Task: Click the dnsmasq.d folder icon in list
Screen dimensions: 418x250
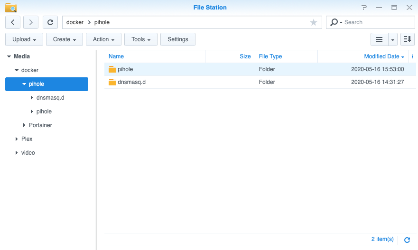Action: 112,82
